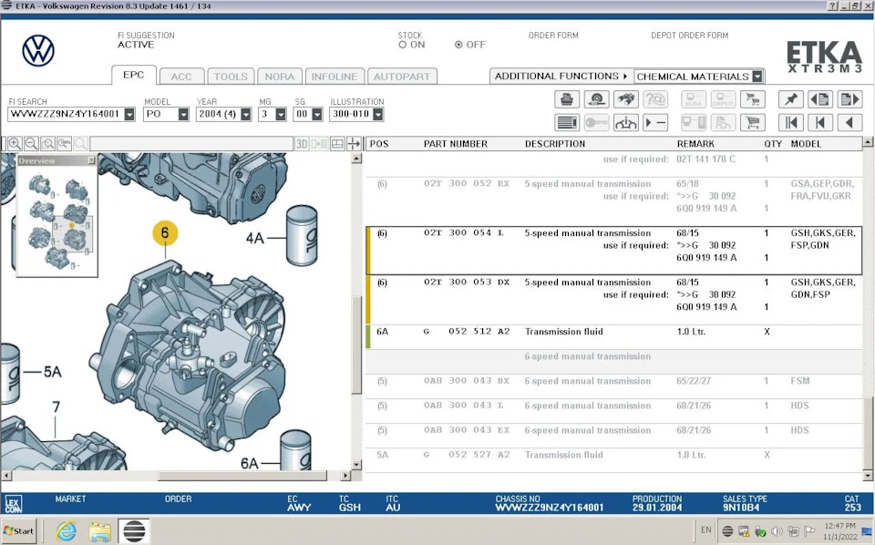Expand the ADDITIONAL FUNCTIONS menu
The height and width of the screenshot is (545, 875).
coord(561,76)
